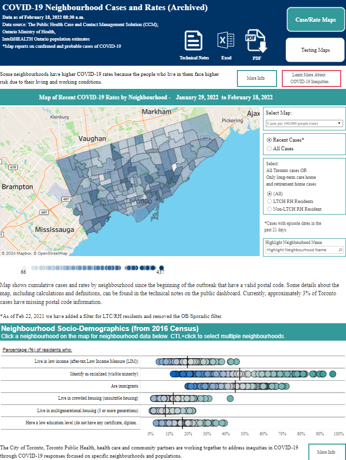
Task: Click 'Live in multigenerational housing' row label
Action: (88, 411)
